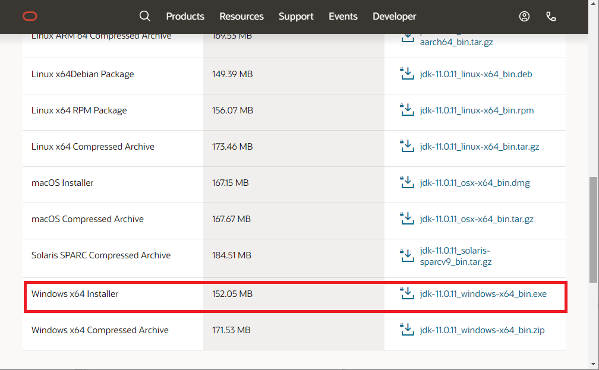The image size is (599, 370).
Task: Select 'Windows x64 Compressed Archive' text
Action: [x=100, y=330]
